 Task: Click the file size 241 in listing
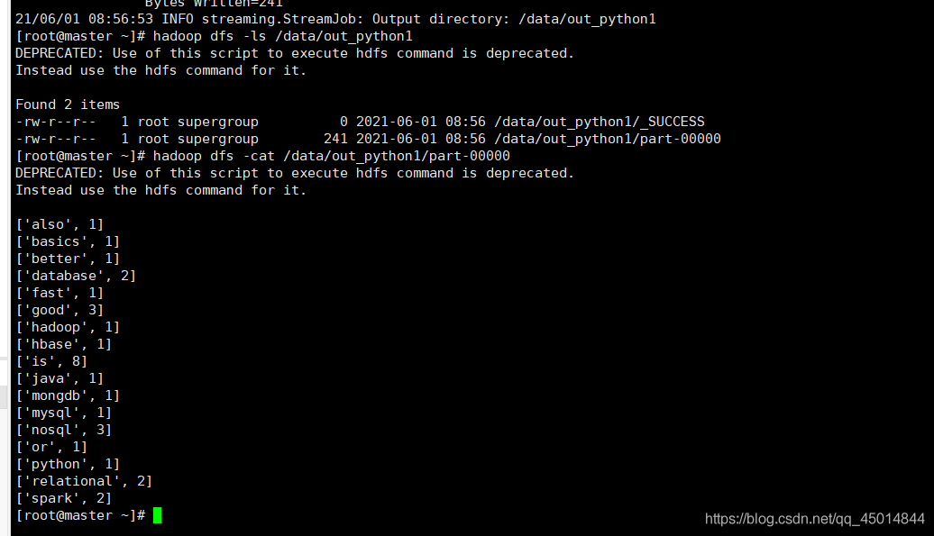(x=335, y=140)
